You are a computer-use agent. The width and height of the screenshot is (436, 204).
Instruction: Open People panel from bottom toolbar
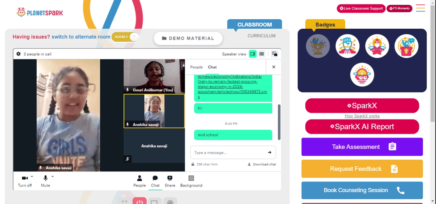(140, 181)
